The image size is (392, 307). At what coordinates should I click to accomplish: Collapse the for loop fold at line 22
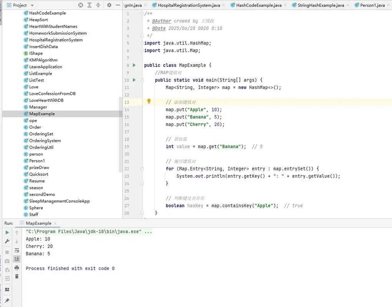pos(142,169)
